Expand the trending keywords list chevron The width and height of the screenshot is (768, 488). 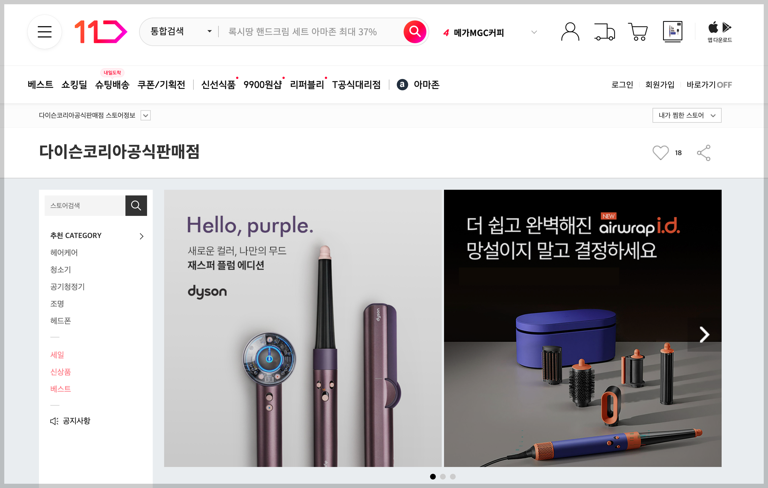534,32
